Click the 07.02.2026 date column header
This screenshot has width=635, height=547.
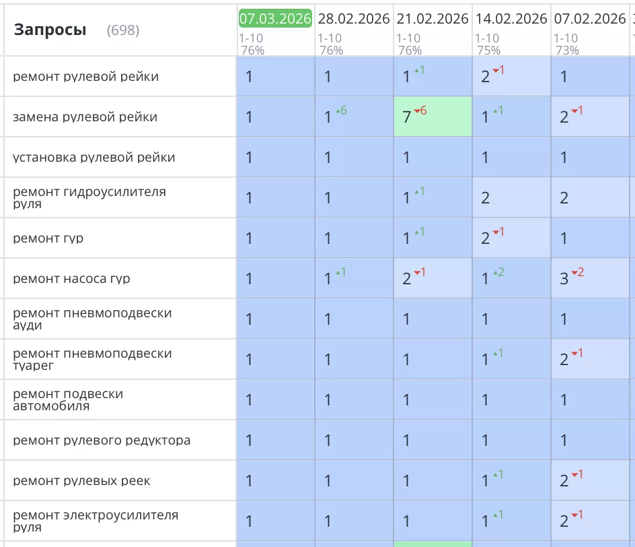click(x=590, y=19)
